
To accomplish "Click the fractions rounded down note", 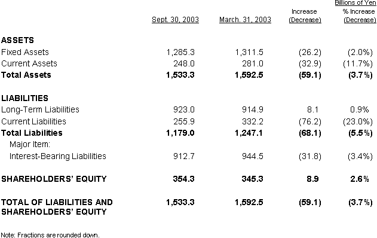I will (50, 235).
